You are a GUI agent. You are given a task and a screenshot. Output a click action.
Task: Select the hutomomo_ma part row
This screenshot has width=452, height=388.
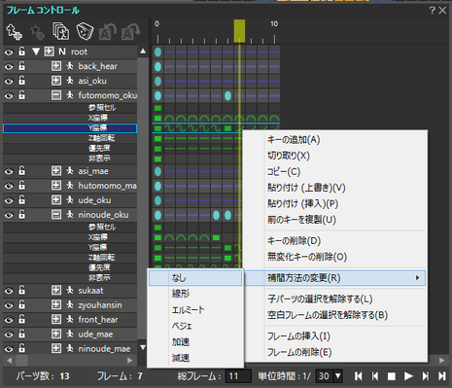click(70, 186)
